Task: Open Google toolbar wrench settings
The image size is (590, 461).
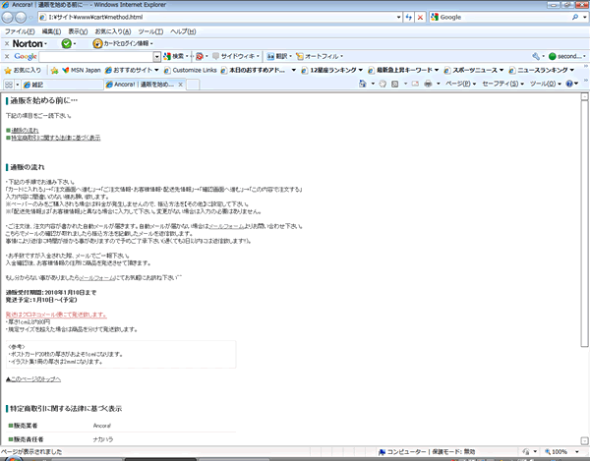Action: (536, 56)
